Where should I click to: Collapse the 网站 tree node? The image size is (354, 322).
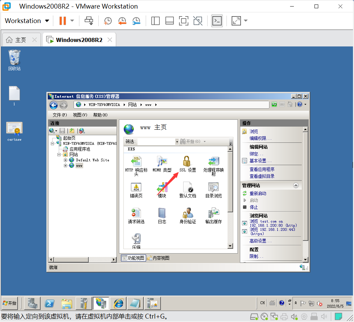coord(59,154)
